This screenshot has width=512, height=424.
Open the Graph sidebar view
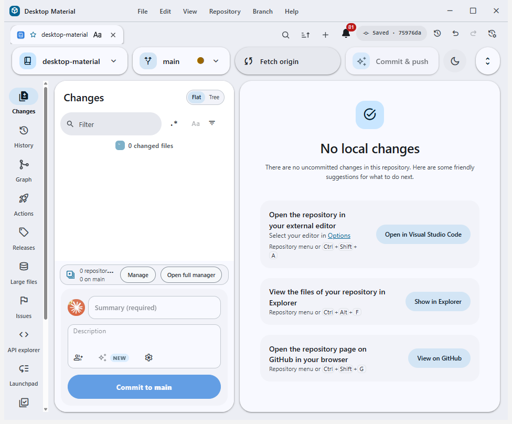(x=24, y=171)
